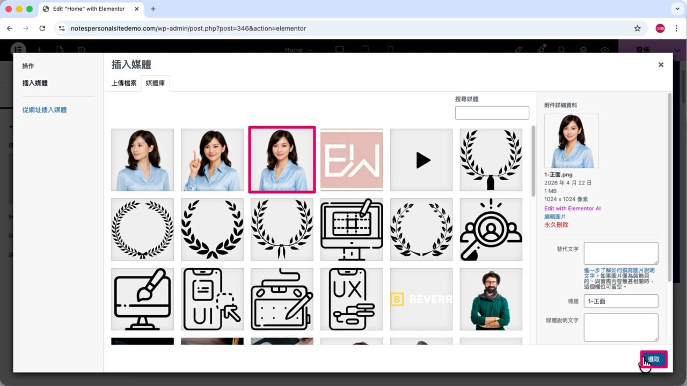Image resolution: width=687 pixels, height=386 pixels.
Task: Click 永久刪除 to delete attachment
Action: (x=556, y=225)
